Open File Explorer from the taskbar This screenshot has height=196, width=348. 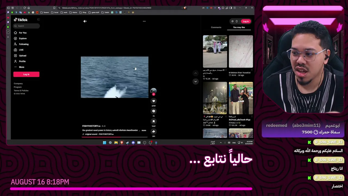[116, 143]
